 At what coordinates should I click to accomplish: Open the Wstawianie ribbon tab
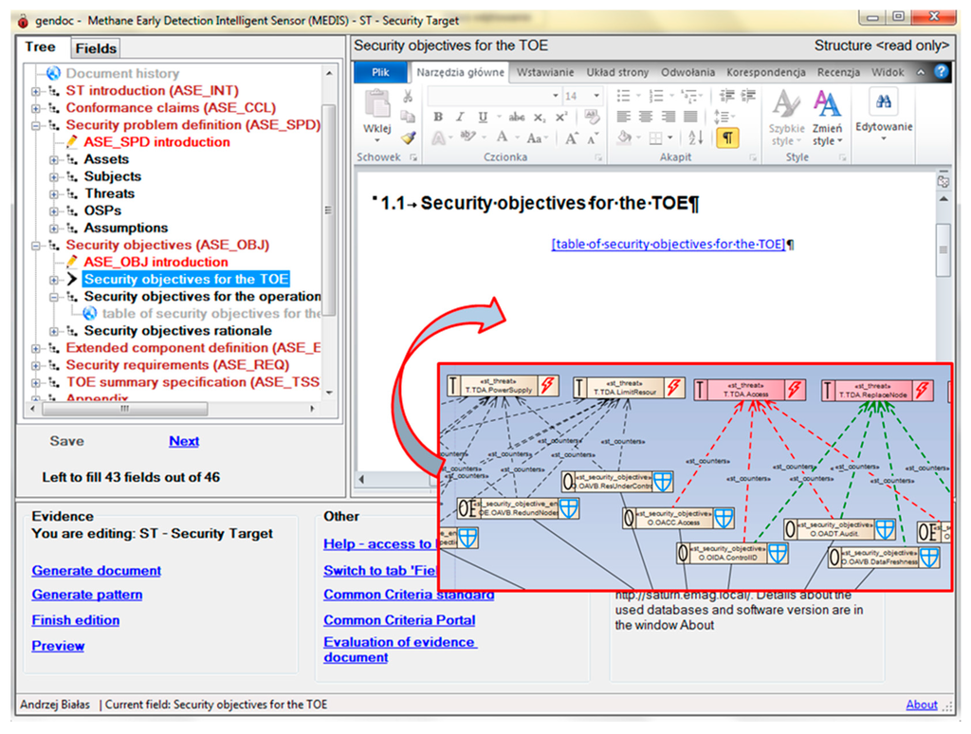pyautogui.click(x=544, y=72)
